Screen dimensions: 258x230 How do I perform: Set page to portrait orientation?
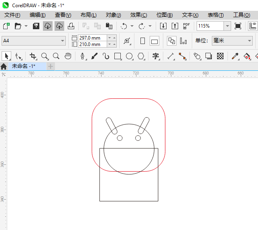(x=142, y=41)
